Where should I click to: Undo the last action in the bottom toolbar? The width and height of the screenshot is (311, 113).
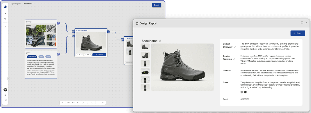98,103
